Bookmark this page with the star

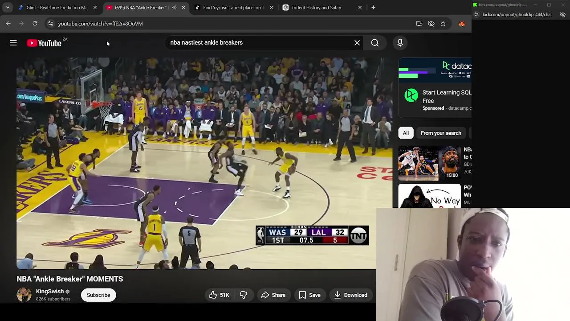tap(443, 24)
